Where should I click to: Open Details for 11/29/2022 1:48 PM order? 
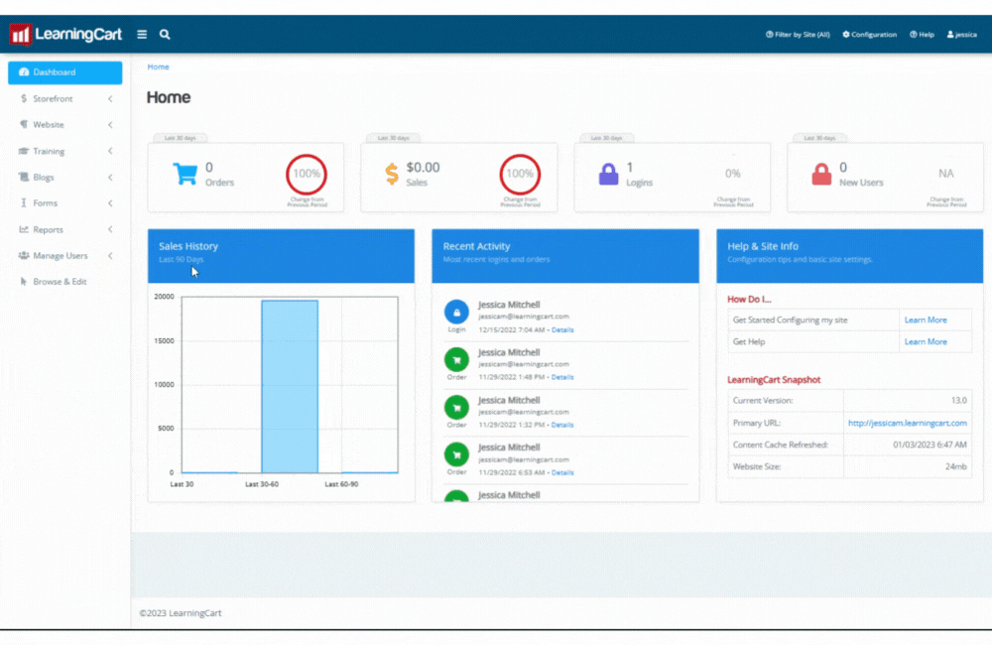(x=562, y=377)
